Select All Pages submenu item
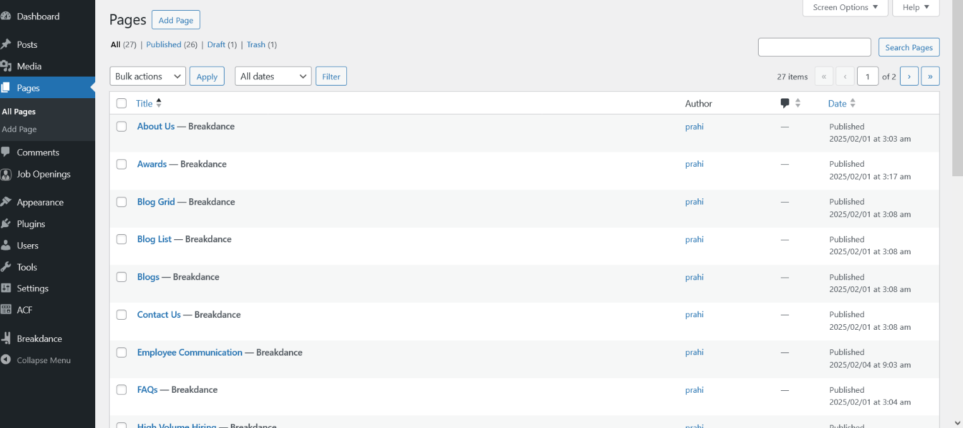The image size is (963, 428). click(x=19, y=111)
